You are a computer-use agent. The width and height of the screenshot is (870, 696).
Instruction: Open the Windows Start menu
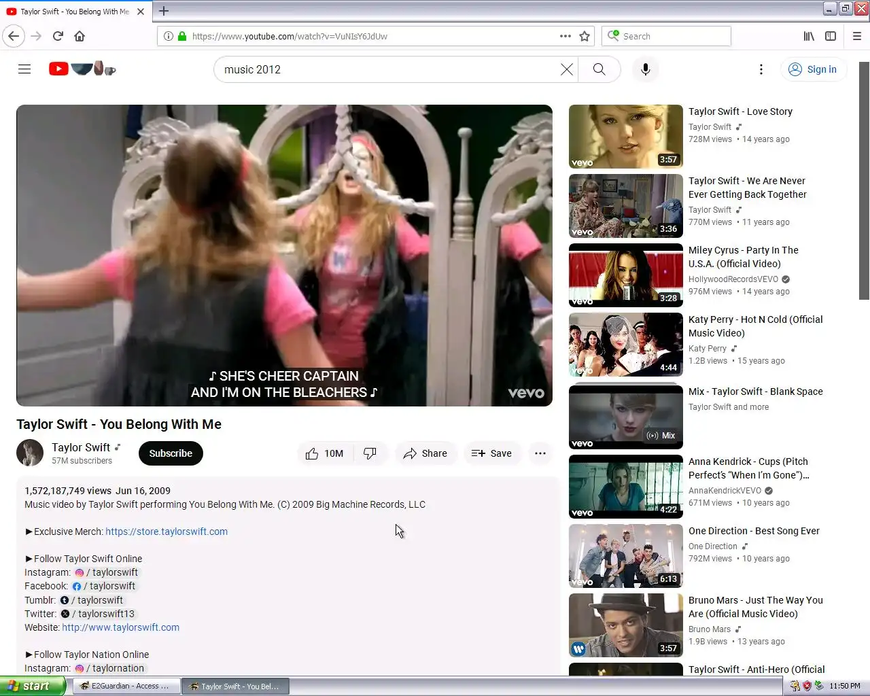[x=33, y=686]
